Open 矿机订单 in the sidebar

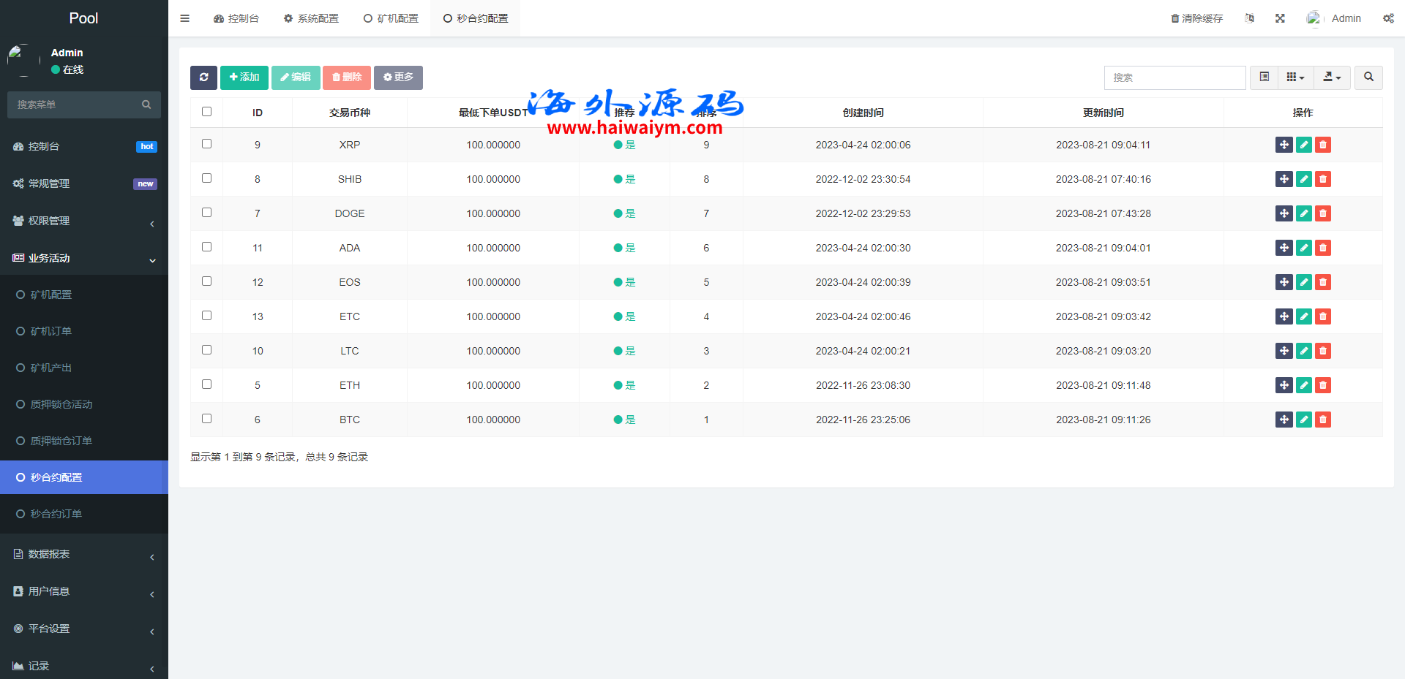coord(51,331)
